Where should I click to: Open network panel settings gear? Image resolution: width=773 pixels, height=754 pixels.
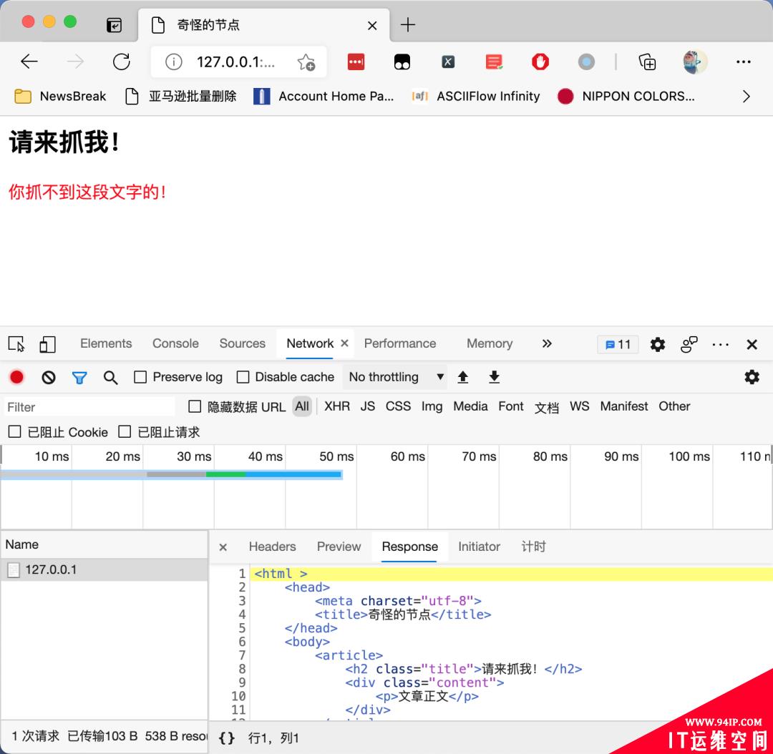tap(752, 377)
